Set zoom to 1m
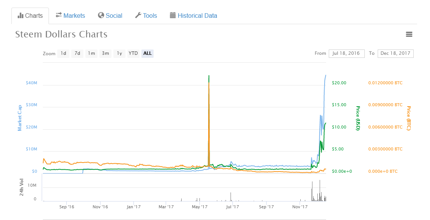430x220 pixels. (91, 53)
